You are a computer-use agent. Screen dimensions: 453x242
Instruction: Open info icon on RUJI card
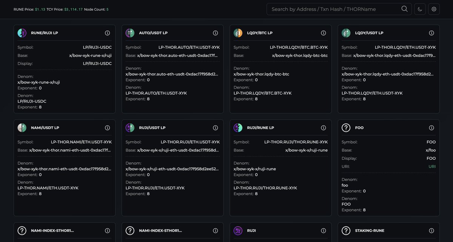(324, 231)
